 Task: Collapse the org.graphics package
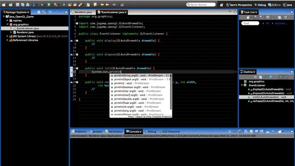click(7, 24)
